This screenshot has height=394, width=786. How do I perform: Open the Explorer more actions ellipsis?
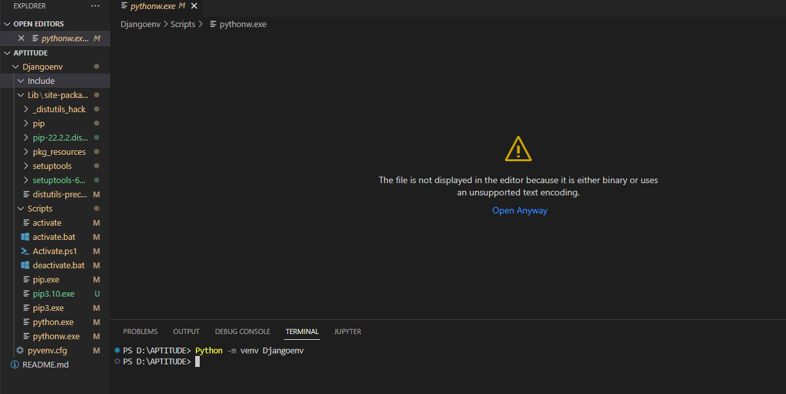tap(95, 6)
